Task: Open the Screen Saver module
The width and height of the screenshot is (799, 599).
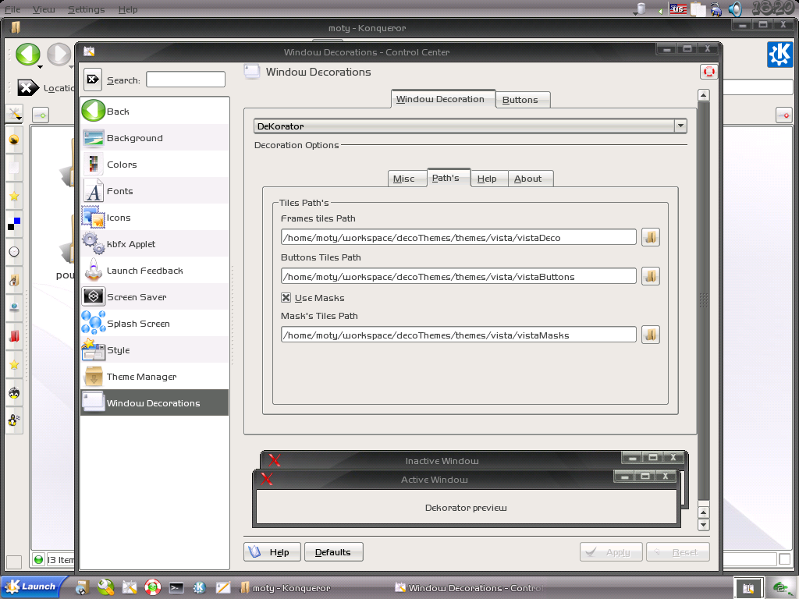Action: click(x=154, y=297)
